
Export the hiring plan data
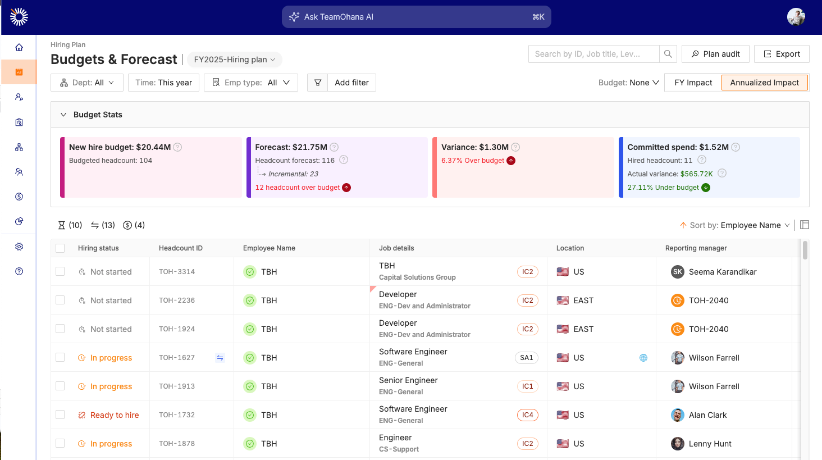[x=782, y=53]
